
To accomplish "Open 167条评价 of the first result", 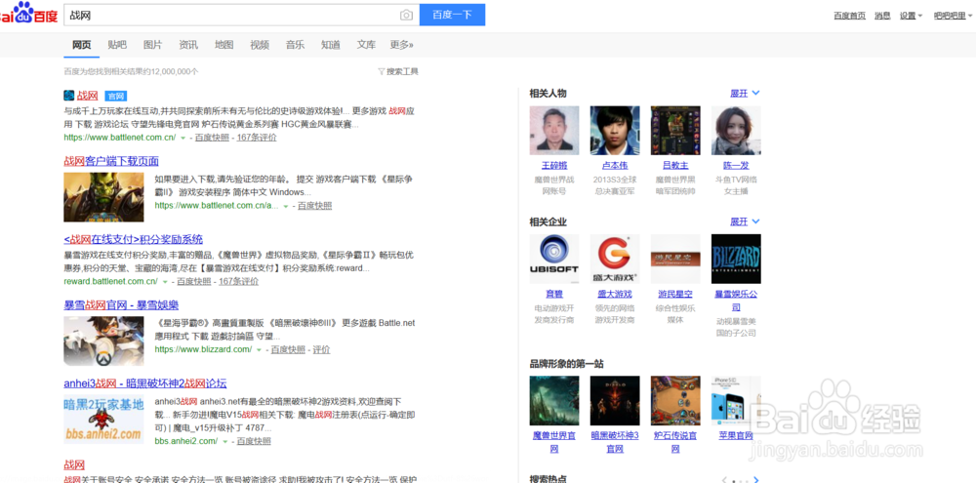I will (257, 138).
